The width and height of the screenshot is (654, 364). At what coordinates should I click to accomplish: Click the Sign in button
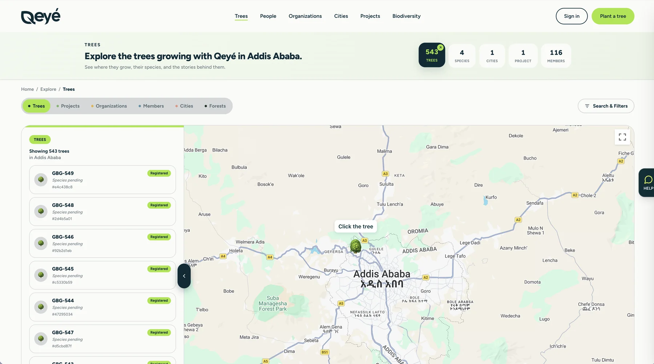click(572, 16)
